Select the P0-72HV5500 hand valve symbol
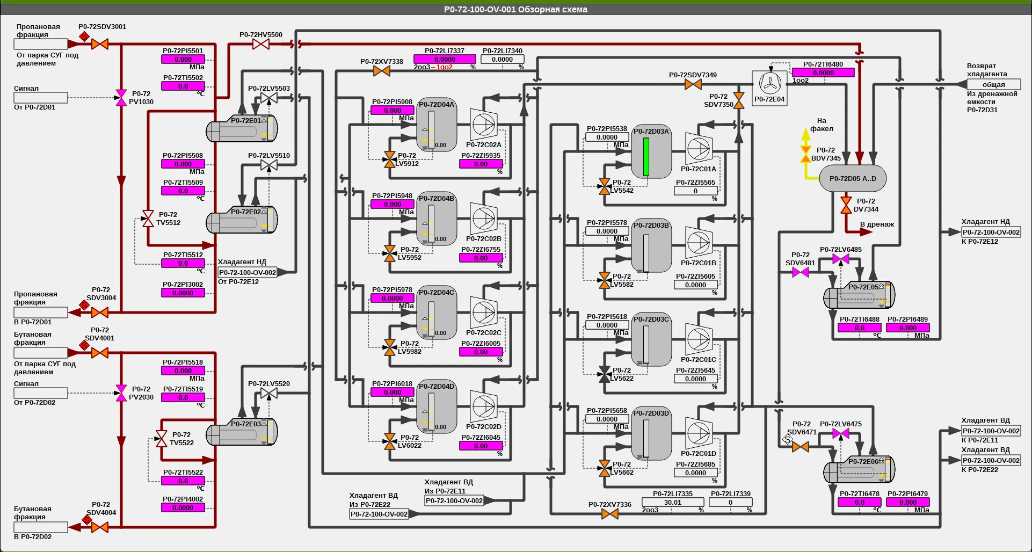Image resolution: width=1032 pixels, height=552 pixels. (x=261, y=44)
